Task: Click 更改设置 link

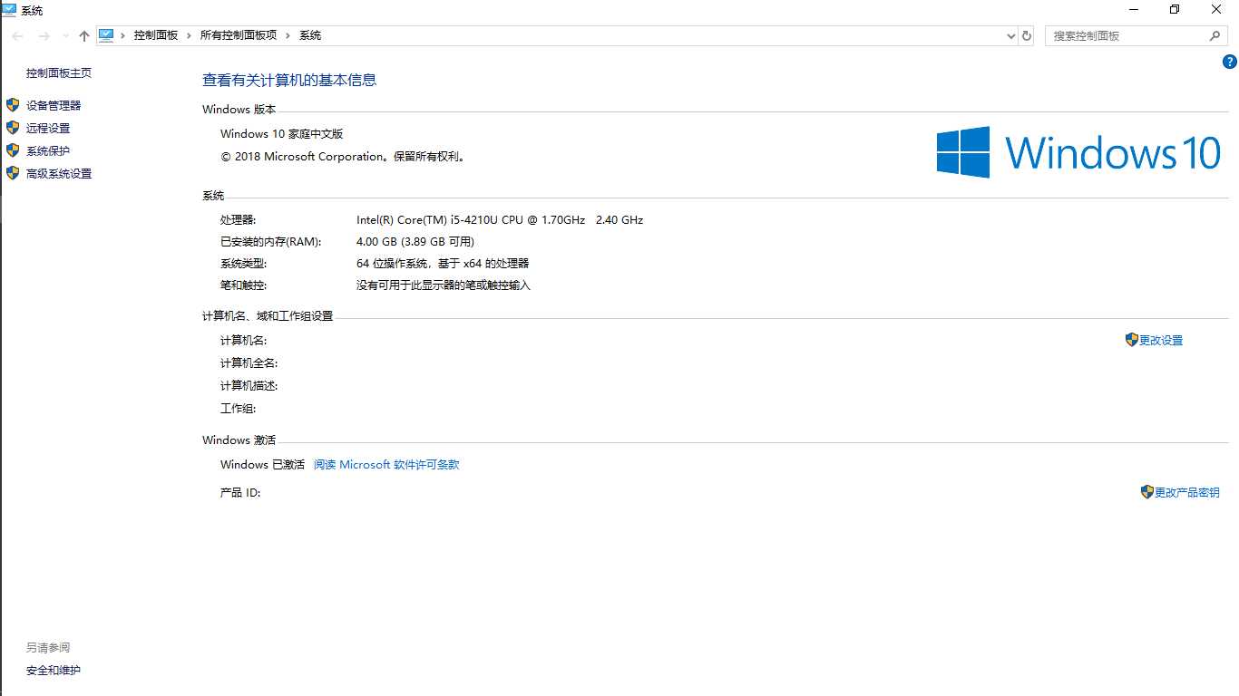Action: [x=1161, y=341]
